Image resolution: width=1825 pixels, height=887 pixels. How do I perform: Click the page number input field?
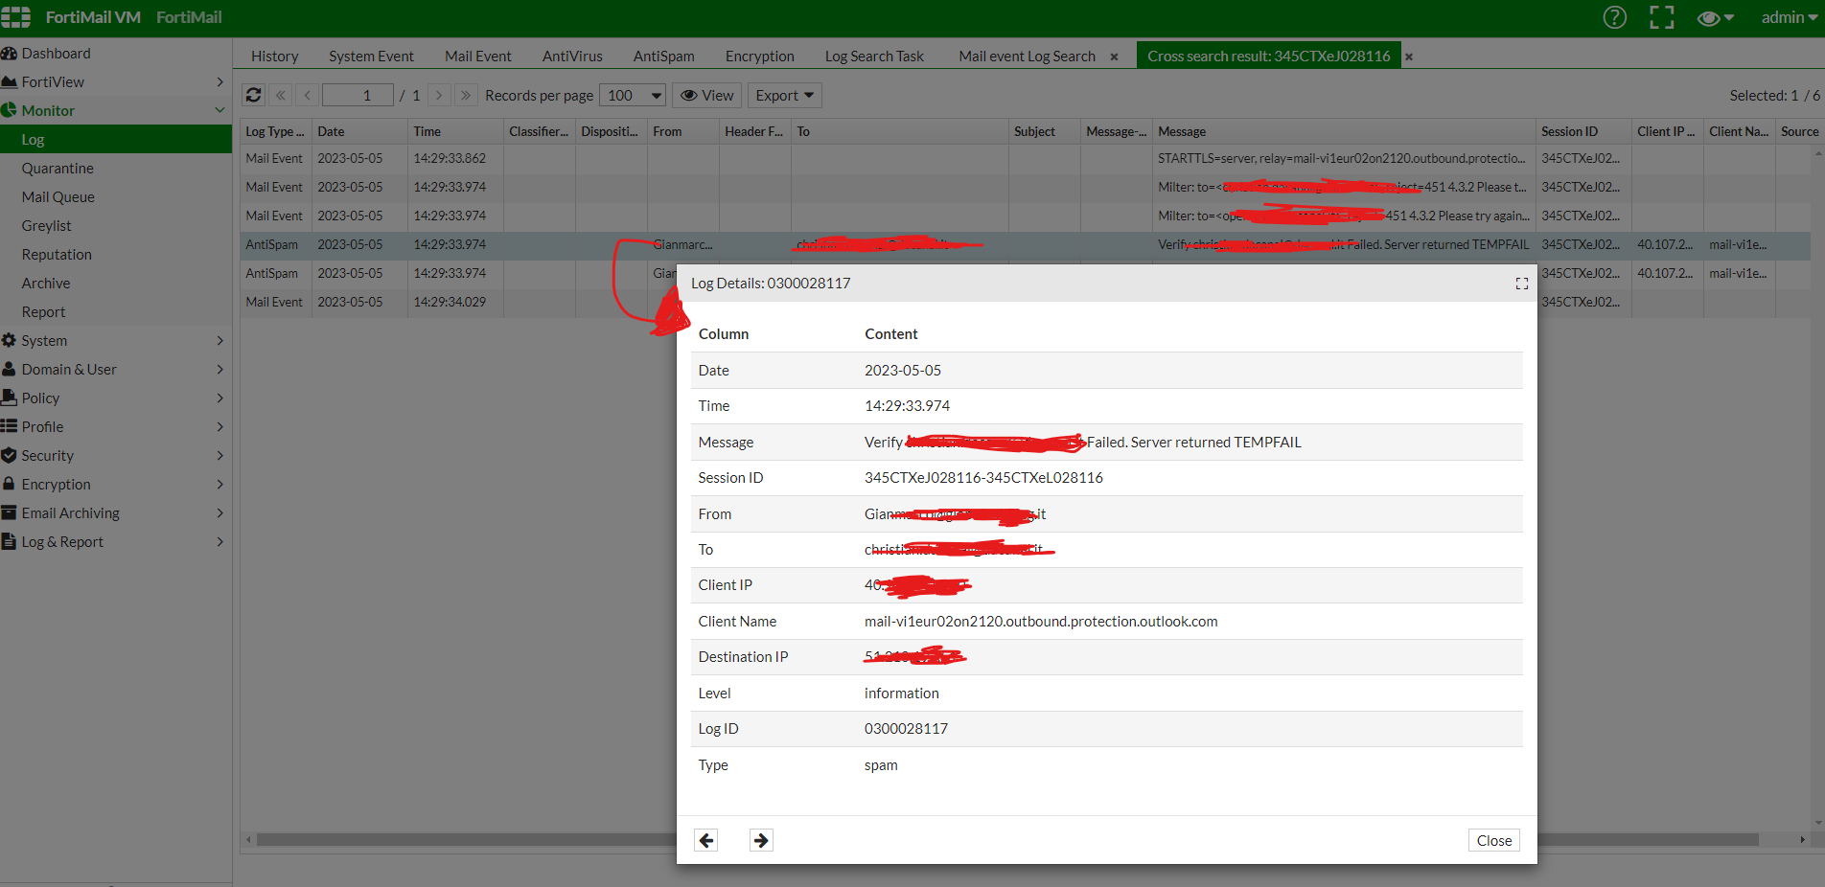358,95
